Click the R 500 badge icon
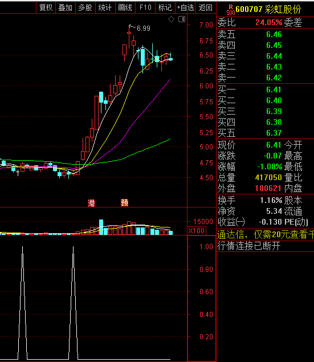 230,10
